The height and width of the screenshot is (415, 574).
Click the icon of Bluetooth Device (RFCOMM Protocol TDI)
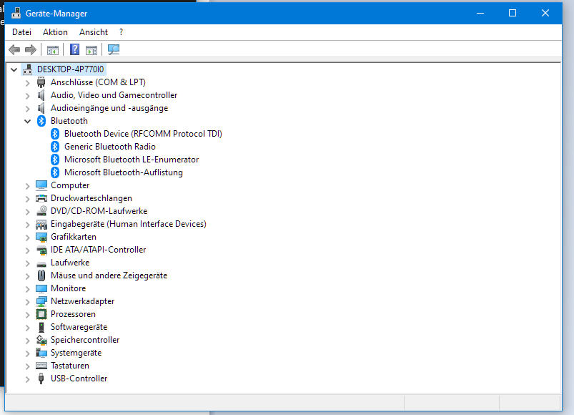(55, 134)
